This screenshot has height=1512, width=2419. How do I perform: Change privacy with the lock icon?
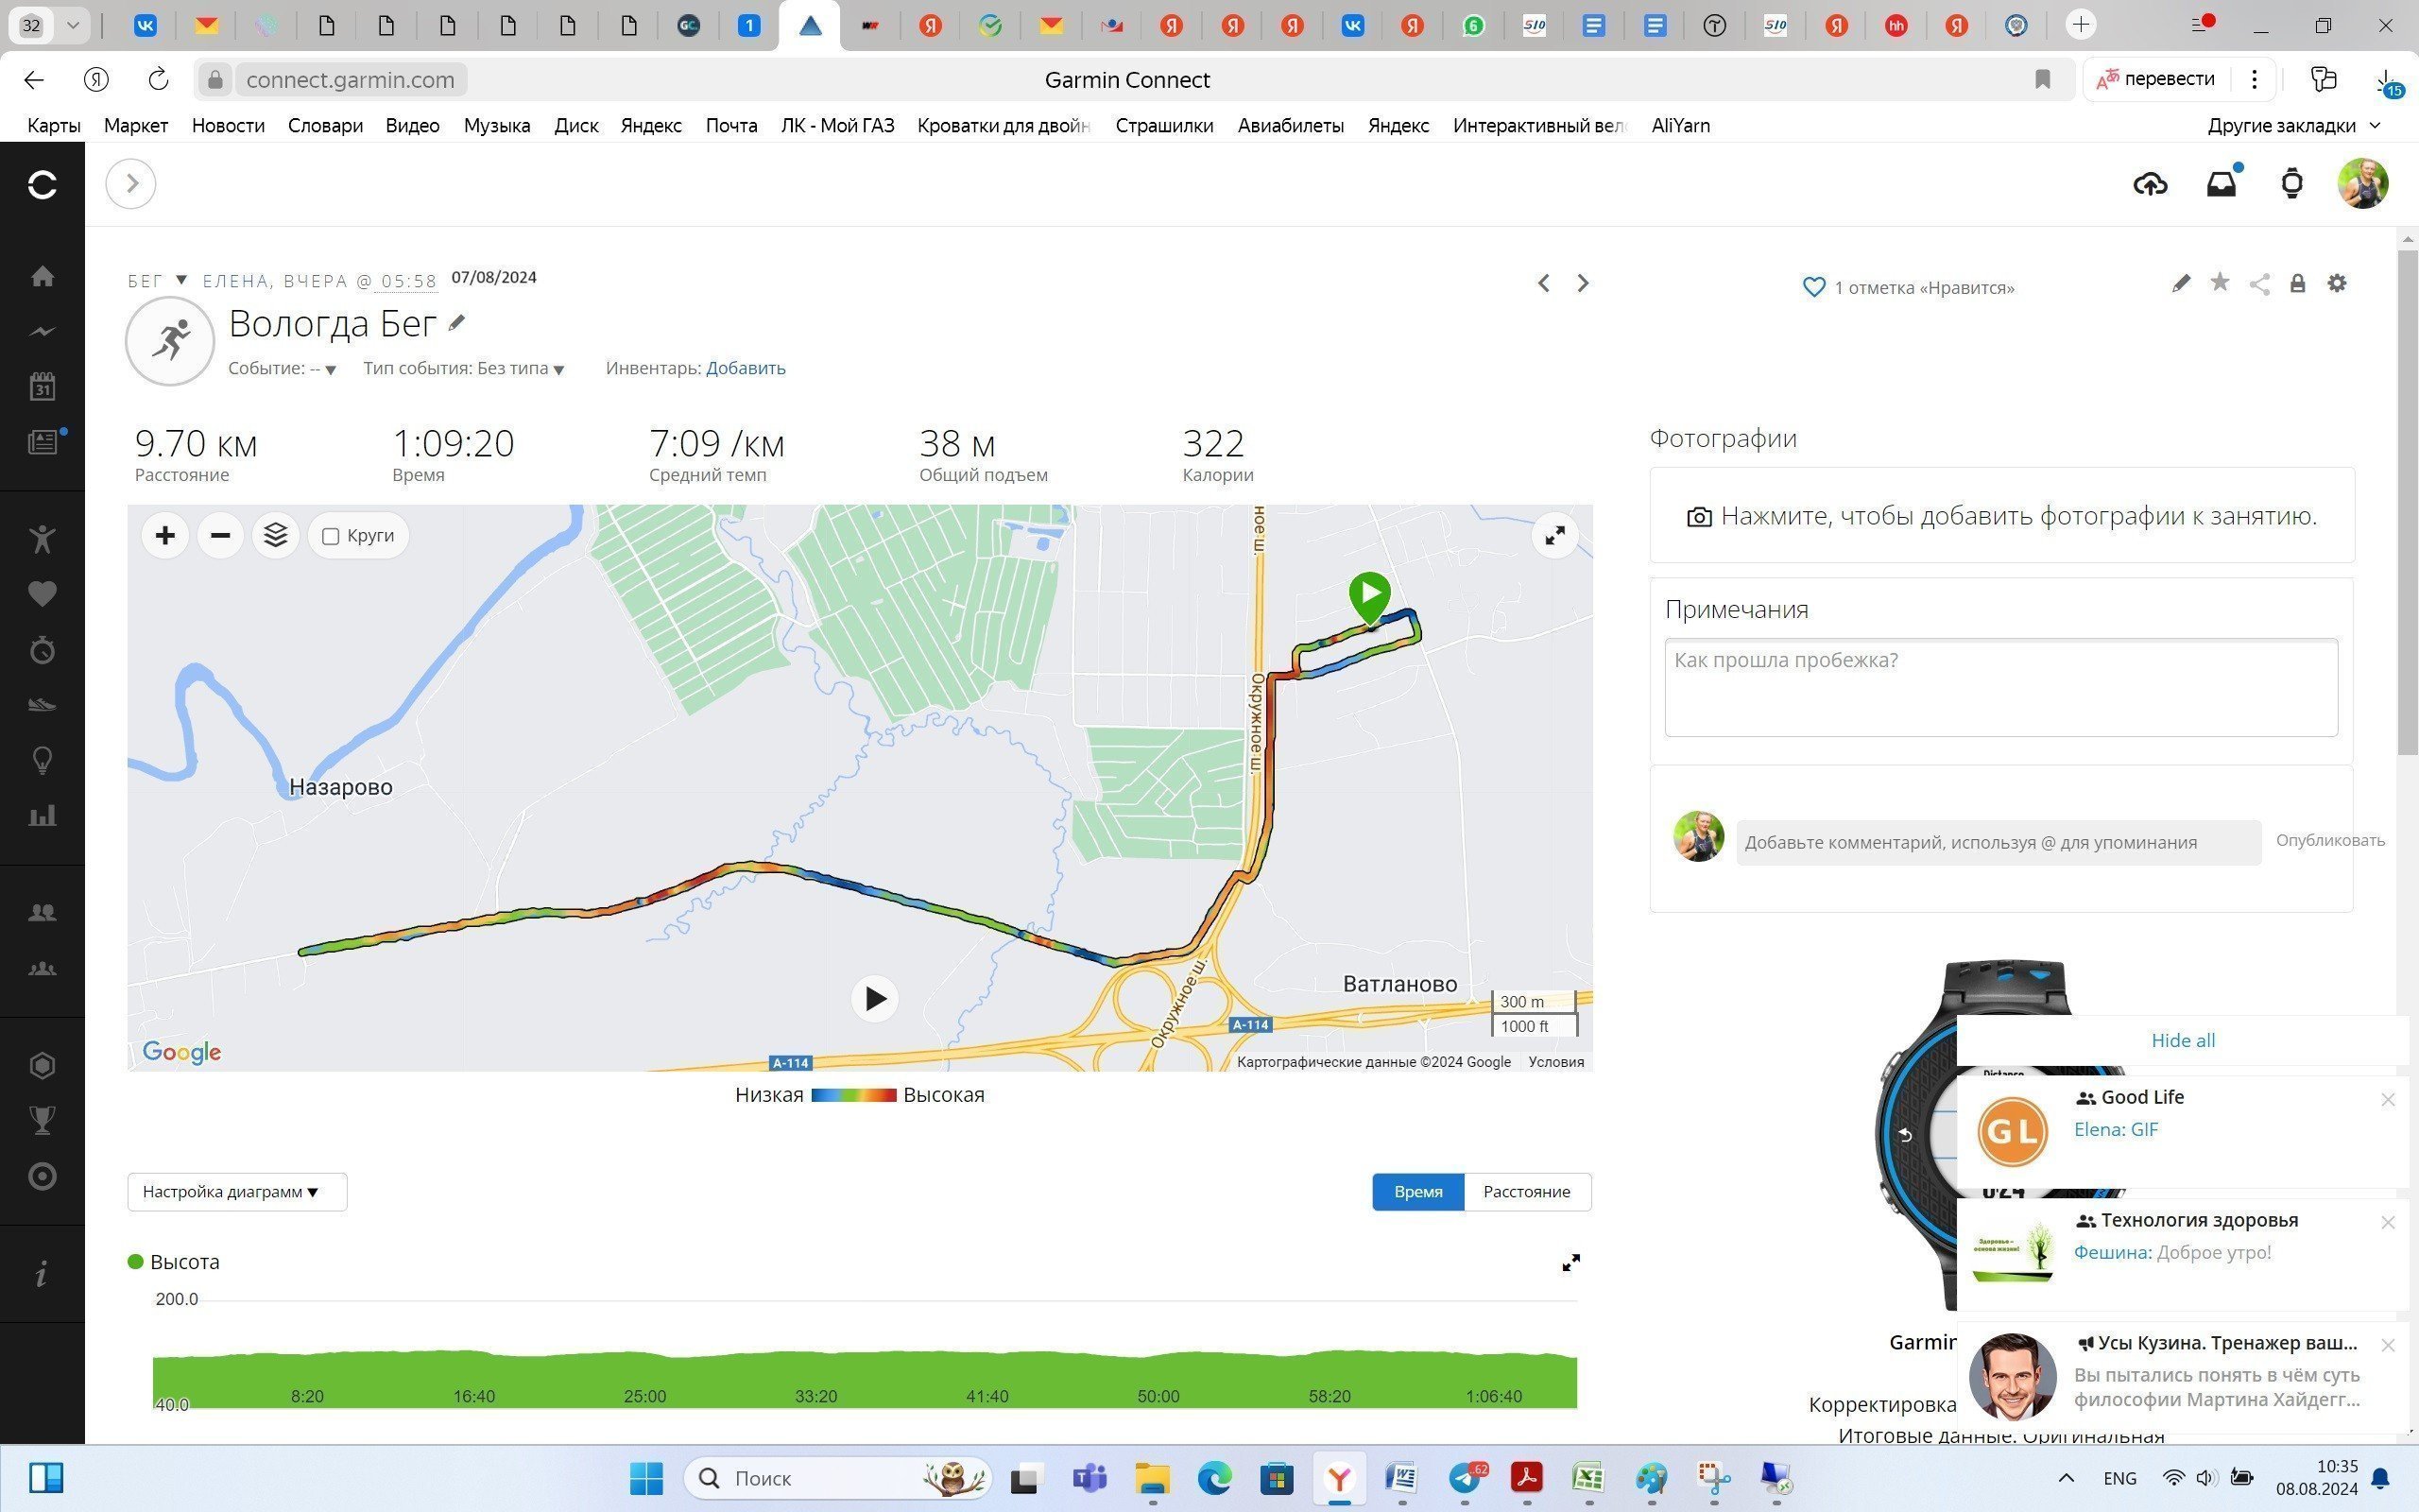click(2298, 284)
